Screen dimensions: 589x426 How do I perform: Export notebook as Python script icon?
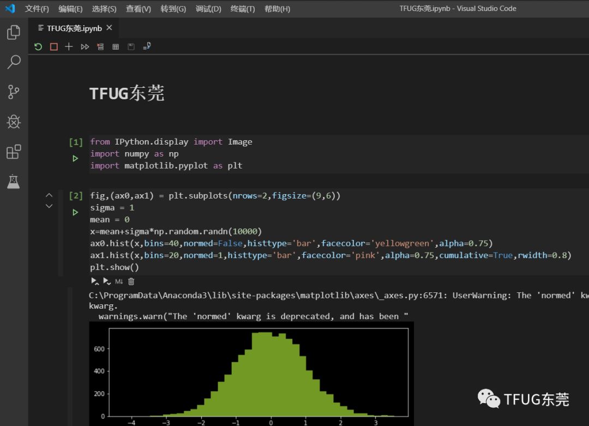tap(147, 46)
